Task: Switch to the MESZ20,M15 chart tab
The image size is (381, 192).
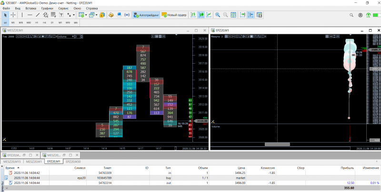Action: (x=12, y=162)
